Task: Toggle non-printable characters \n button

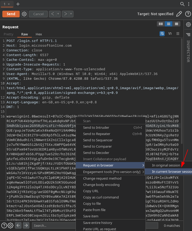Action: click(170, 34)
